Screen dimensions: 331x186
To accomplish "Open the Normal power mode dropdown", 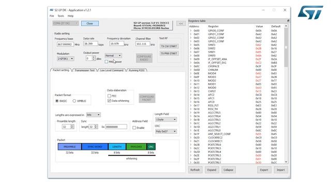I will click(x=113, y=55).
